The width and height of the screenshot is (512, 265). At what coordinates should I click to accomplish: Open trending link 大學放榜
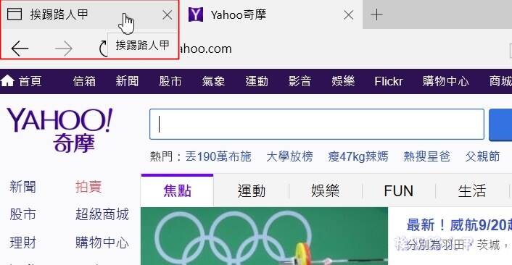[289, 157]
